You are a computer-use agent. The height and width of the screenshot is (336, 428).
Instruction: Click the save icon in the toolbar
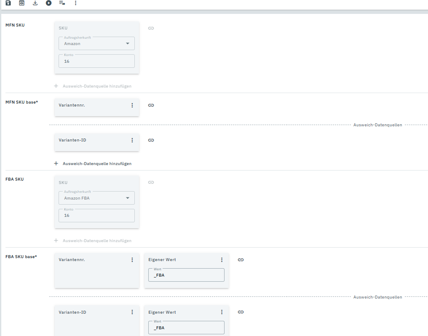(8, 3)
